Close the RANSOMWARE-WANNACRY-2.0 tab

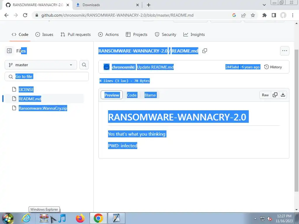pos(68,5)
